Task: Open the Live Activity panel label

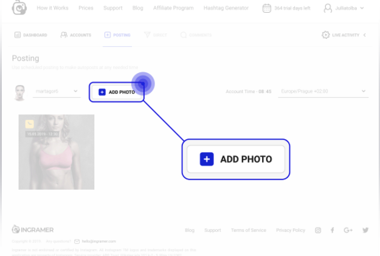Action: [345, 35]
